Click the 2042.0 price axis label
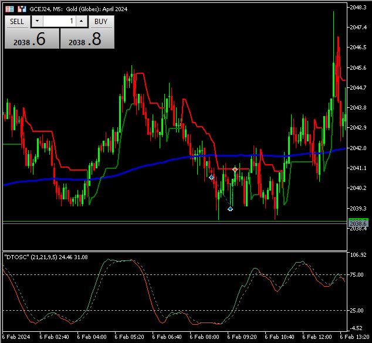The width and height of the screenshot is (372, 343). tap(358, 148)
